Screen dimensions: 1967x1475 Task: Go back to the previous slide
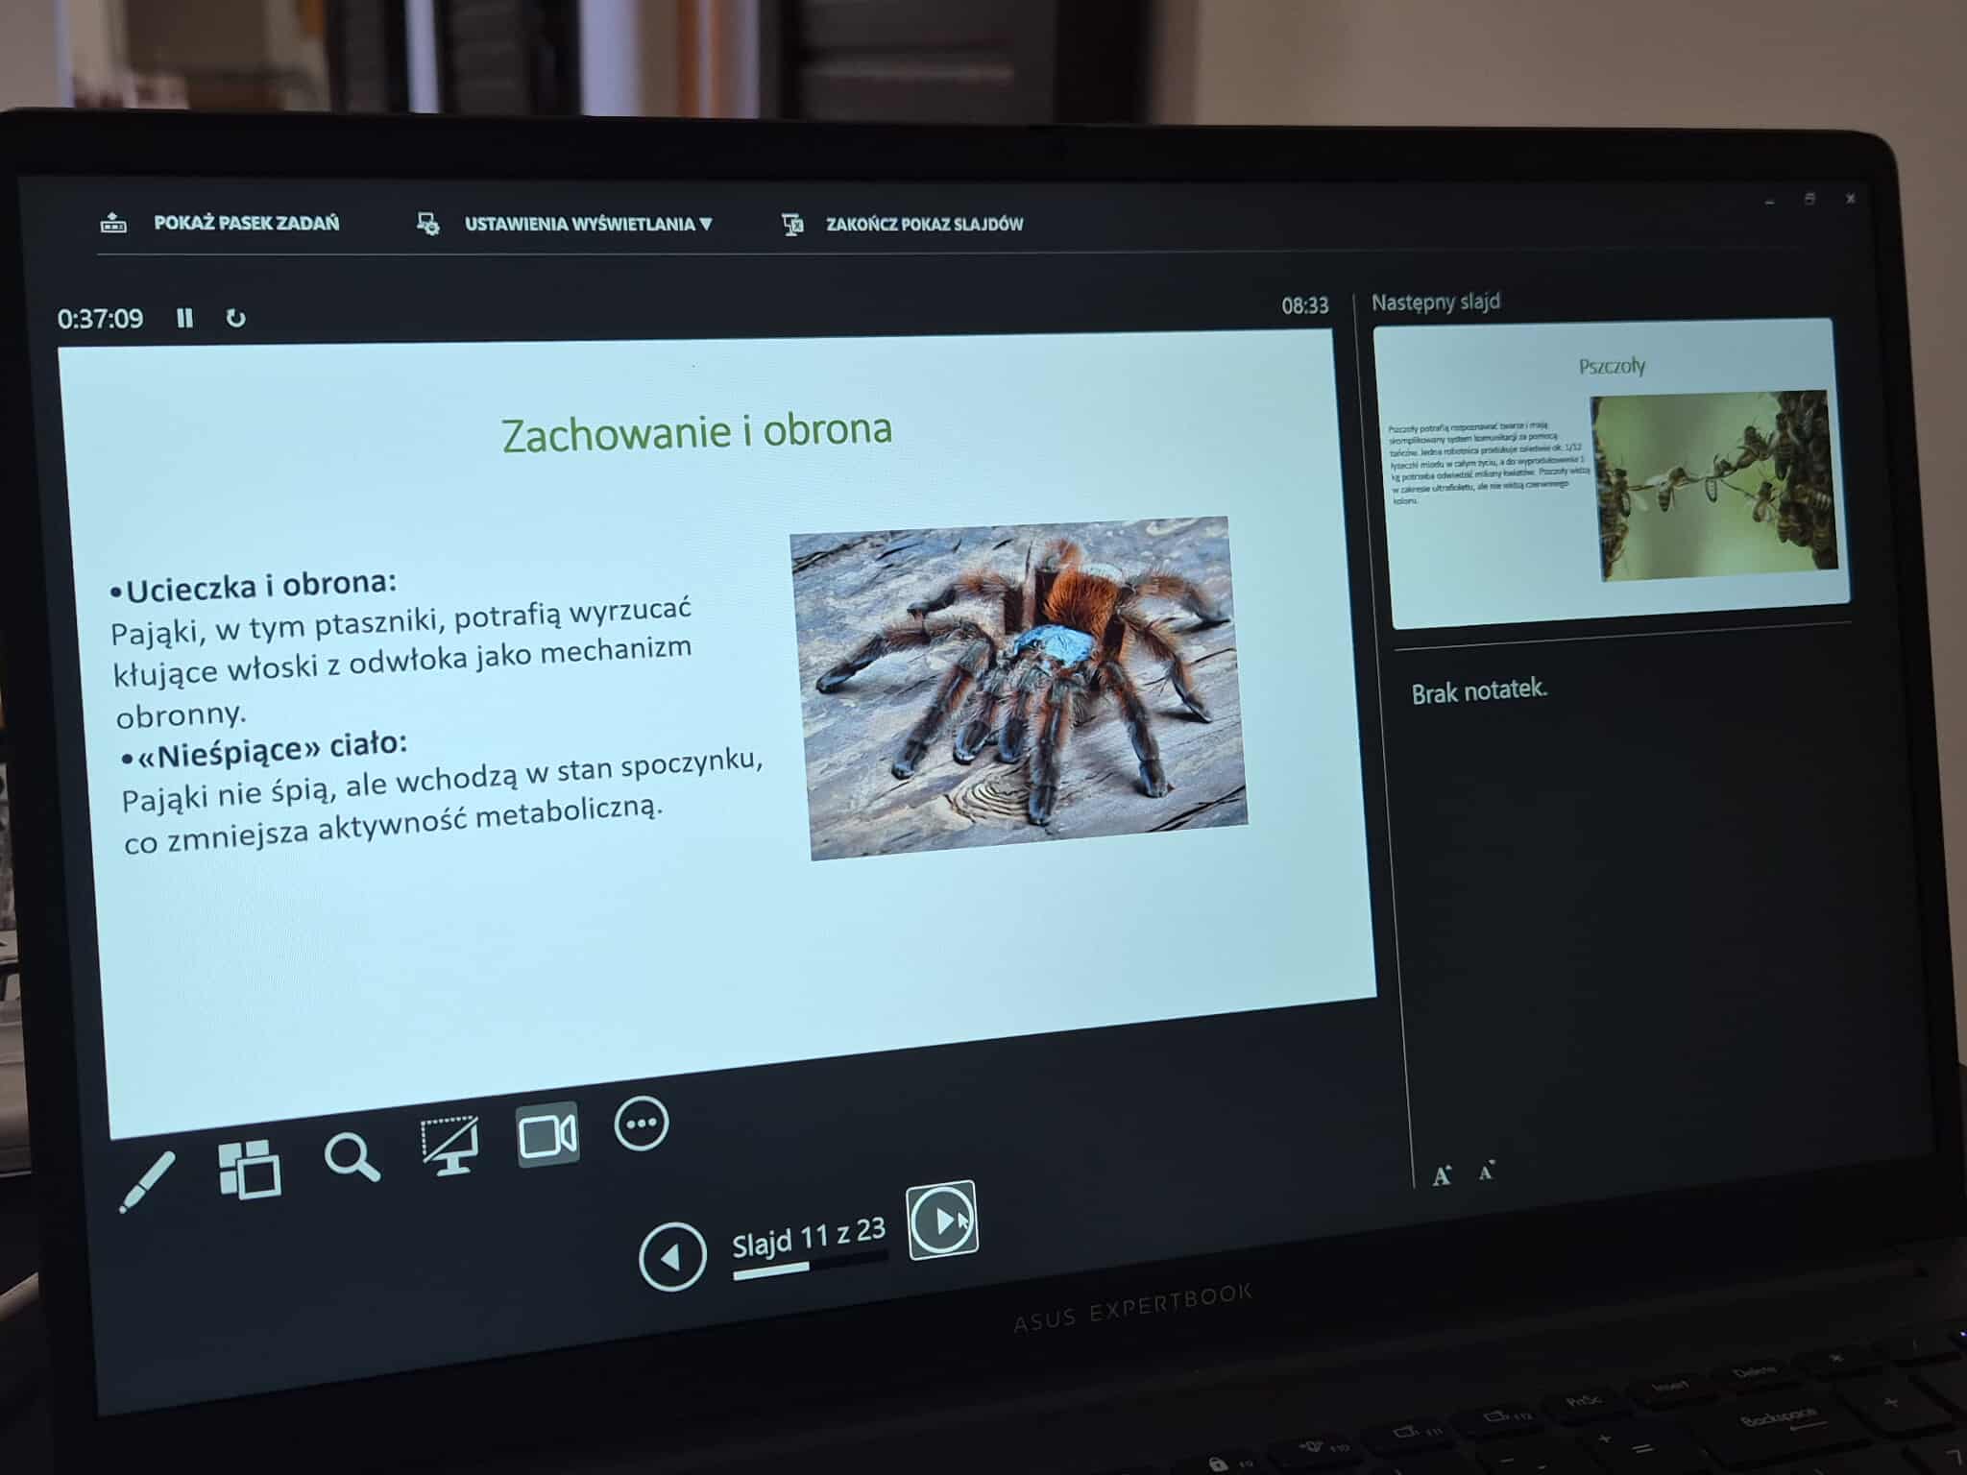672,1256
